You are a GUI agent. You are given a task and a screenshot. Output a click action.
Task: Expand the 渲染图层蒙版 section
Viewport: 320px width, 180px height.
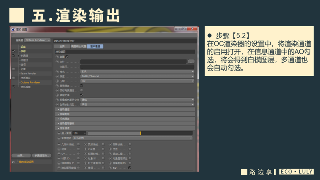click(125, 123)
